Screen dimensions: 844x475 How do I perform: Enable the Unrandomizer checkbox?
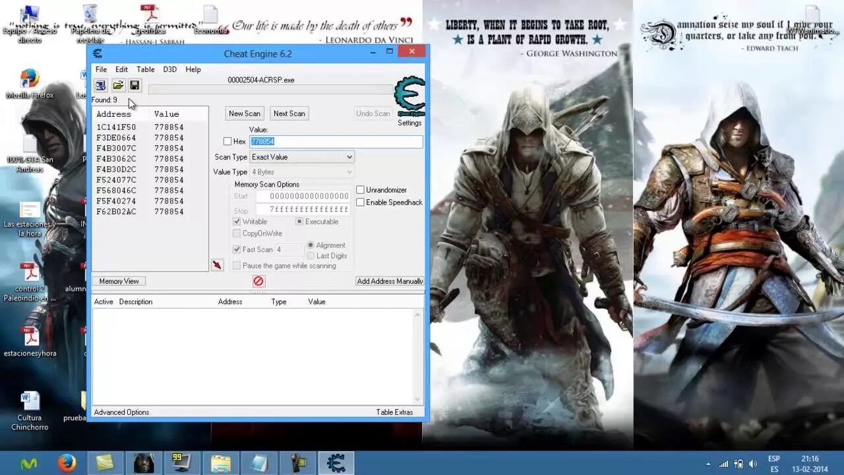[360, 190]
